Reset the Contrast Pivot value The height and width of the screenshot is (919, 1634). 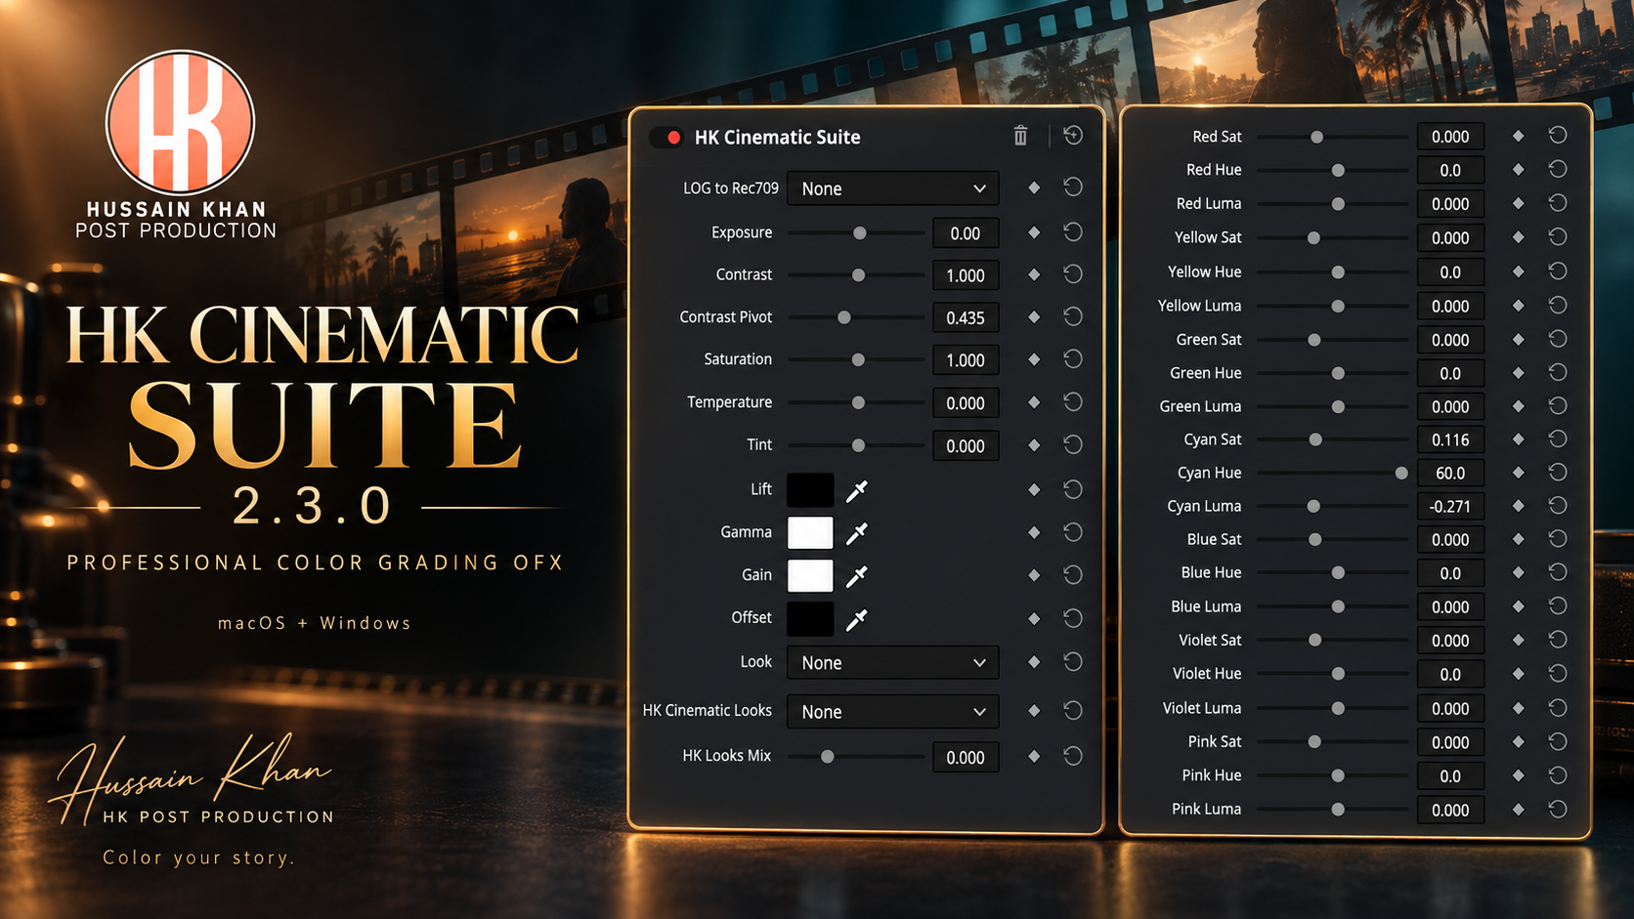pos(1073,317)
